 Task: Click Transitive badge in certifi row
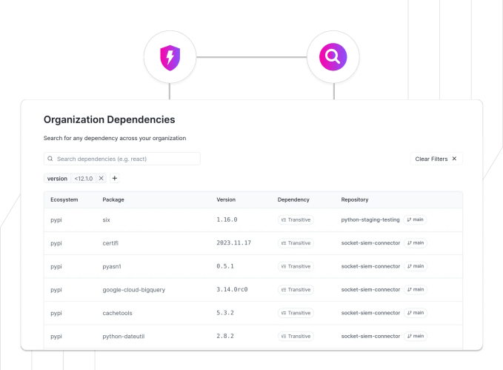296,242
